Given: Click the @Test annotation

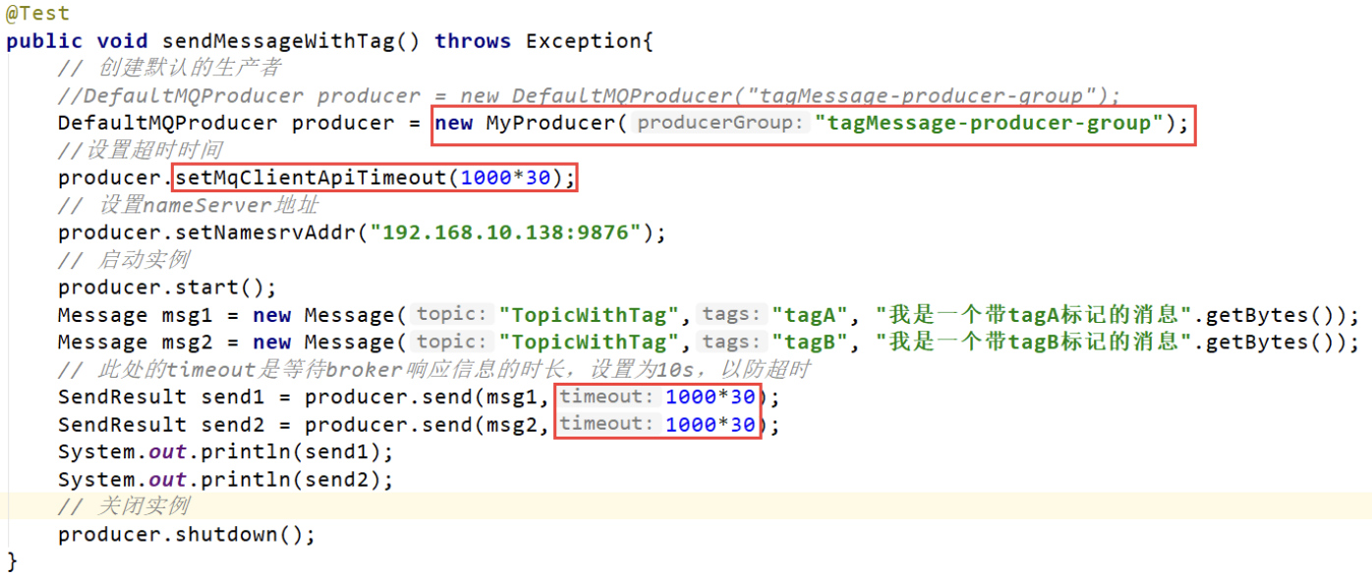Looking at the screenshot, I should [x=37, y=14].
